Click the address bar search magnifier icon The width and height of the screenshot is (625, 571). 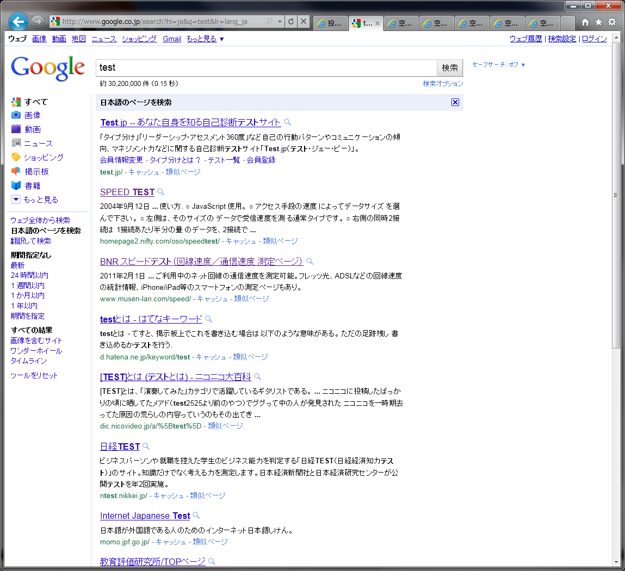point(269,22)
